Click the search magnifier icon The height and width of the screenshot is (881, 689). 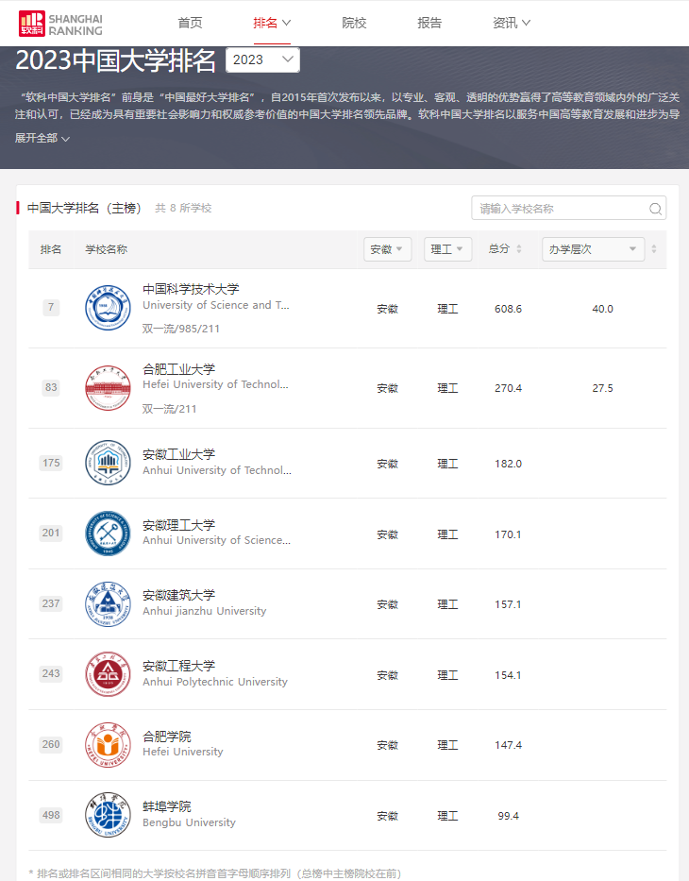pos(655,209)
